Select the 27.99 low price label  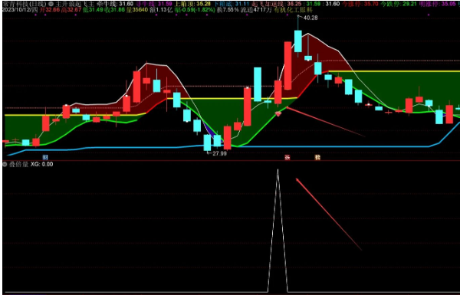click(x=220, y=153)
